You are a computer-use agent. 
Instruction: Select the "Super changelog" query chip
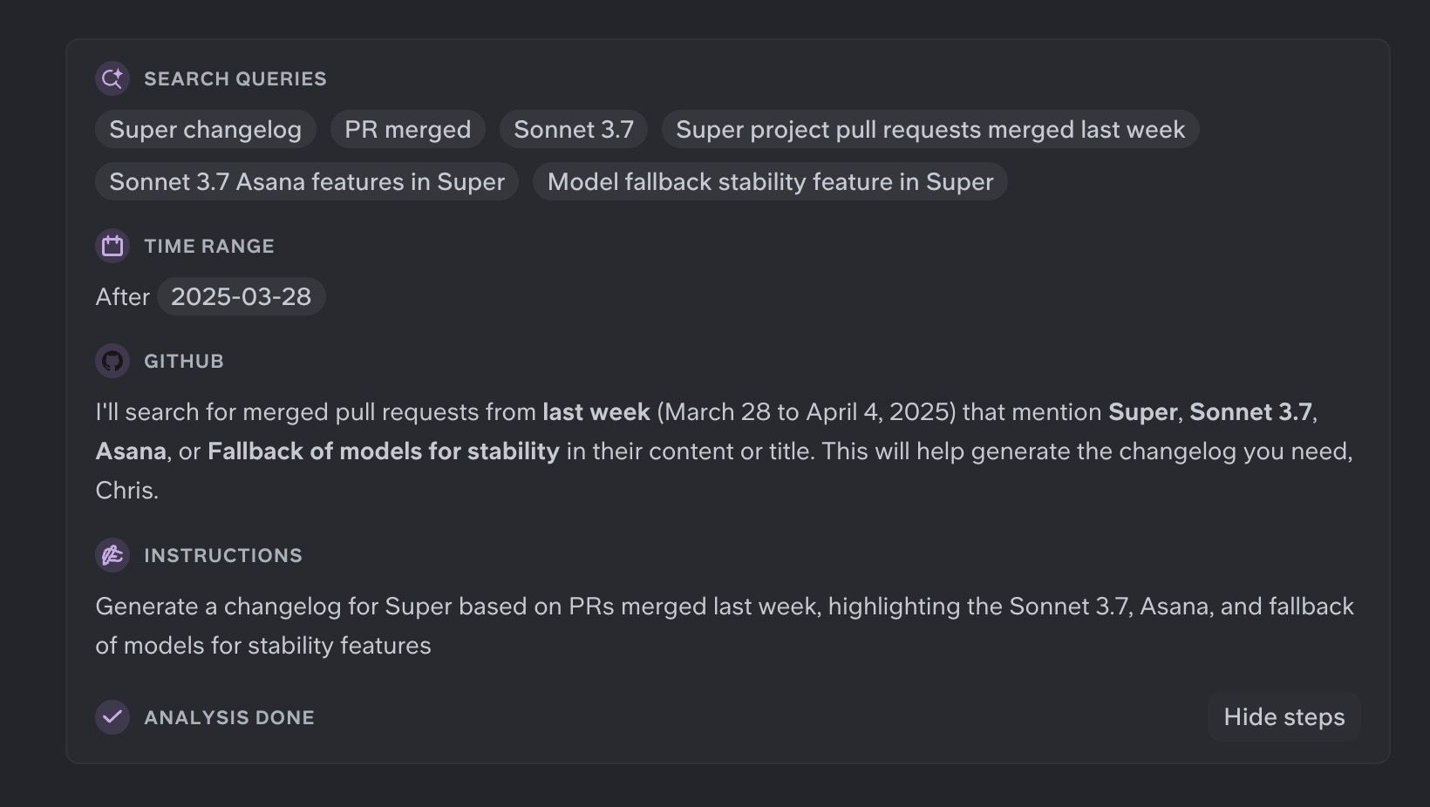pos(205,130)
